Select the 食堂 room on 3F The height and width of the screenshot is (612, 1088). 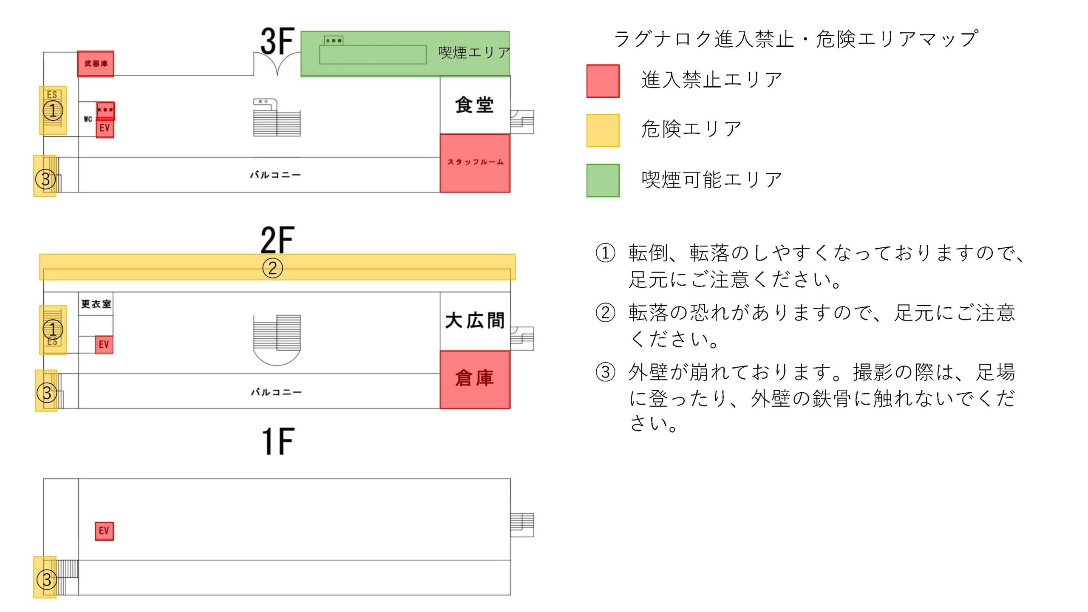pos(475,105)
